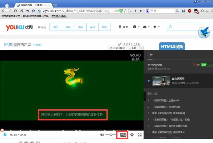Open the browser main menu hamburger icon
Viewport: 213px width, 143px height.
click(x=212, y=11)
